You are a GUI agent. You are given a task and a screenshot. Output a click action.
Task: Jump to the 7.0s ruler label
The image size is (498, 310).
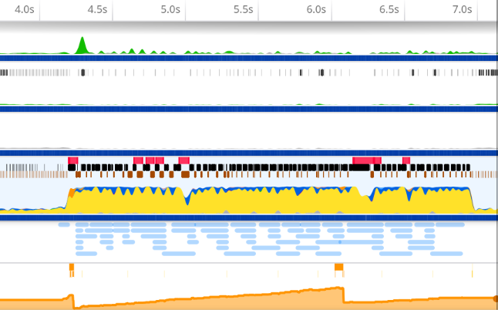pyautogui.click(x=462, y=9)
